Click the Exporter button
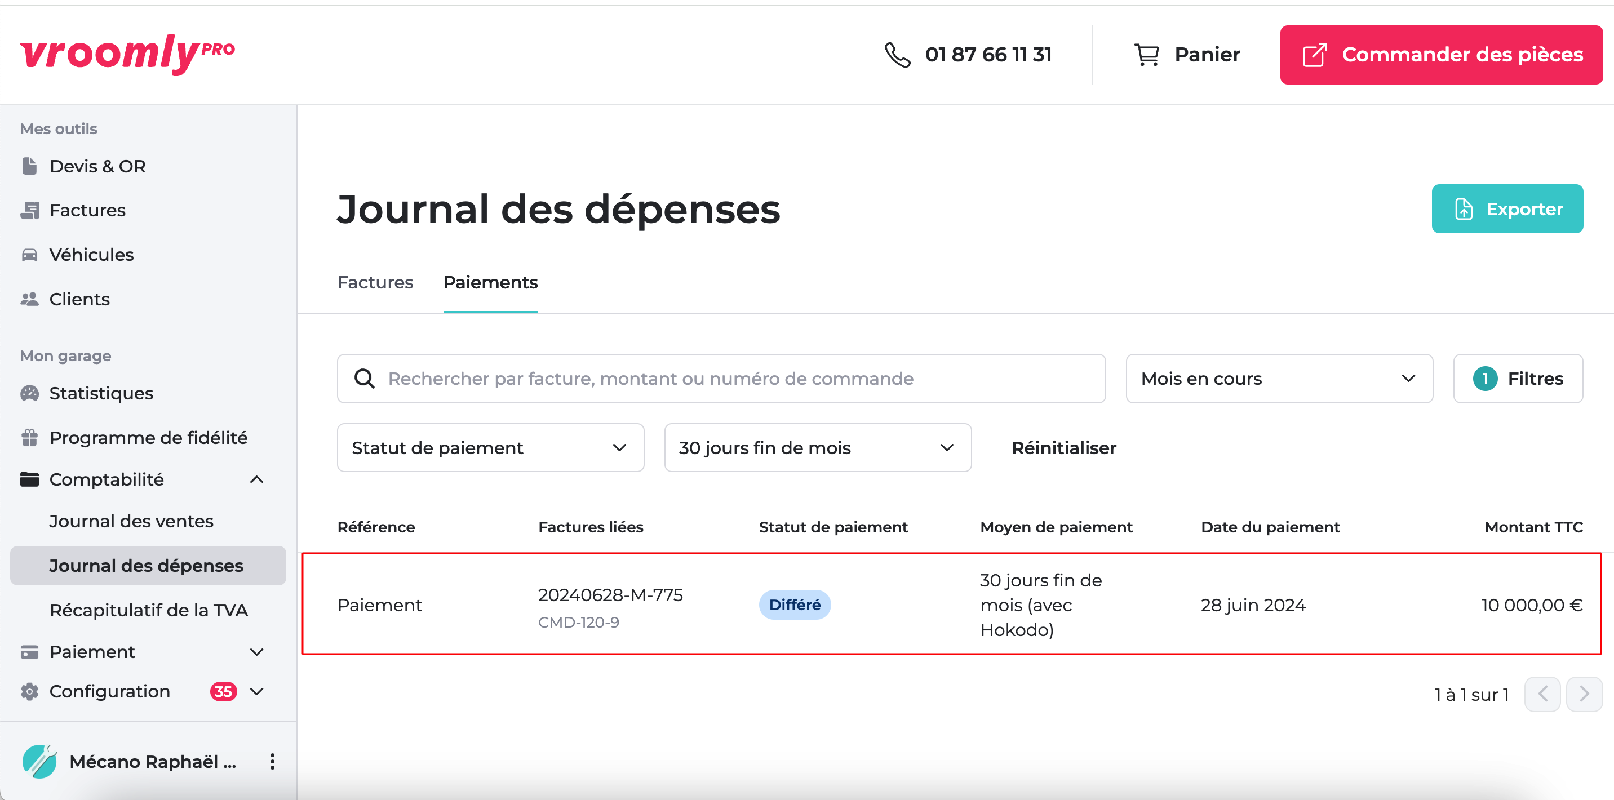1614x800 pixels. (x=1507, y=208)
